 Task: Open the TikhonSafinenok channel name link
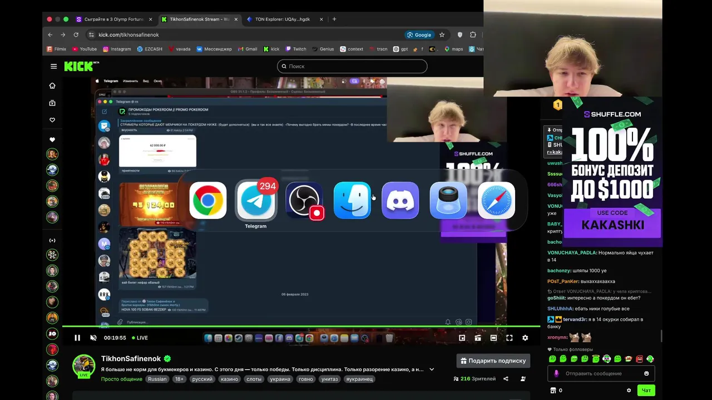pyautogui.click(x=131, y=359)
